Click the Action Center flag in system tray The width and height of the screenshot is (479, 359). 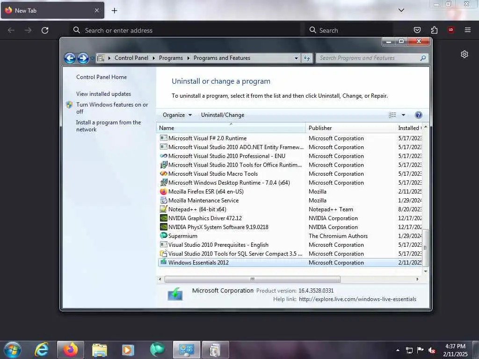(x=421, y=350)
